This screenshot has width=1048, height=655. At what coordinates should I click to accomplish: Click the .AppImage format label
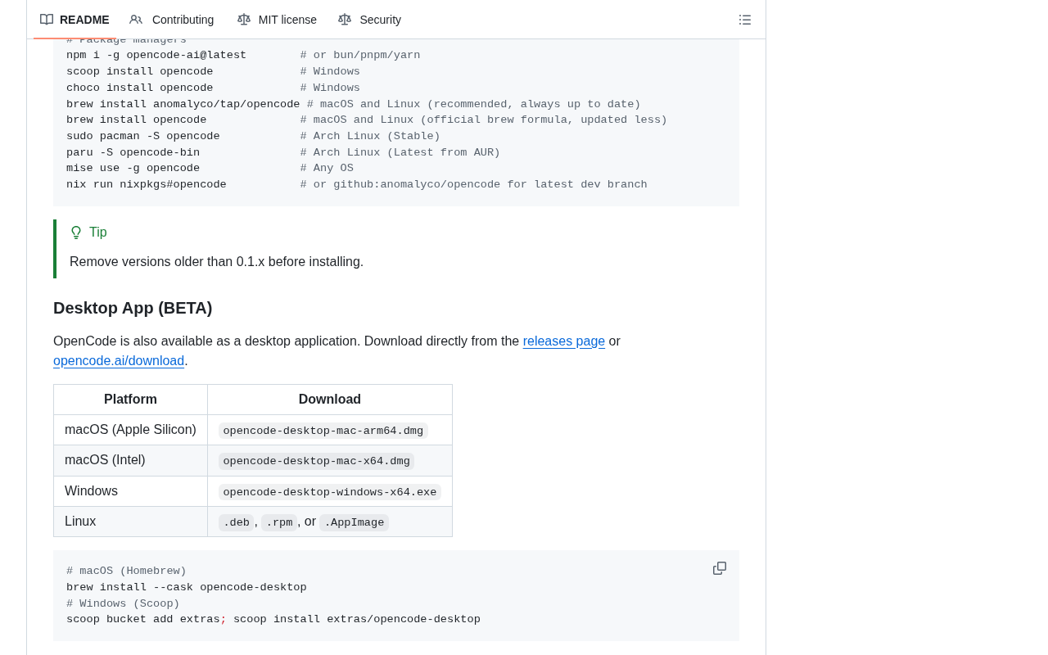click(x=355, y=522)
